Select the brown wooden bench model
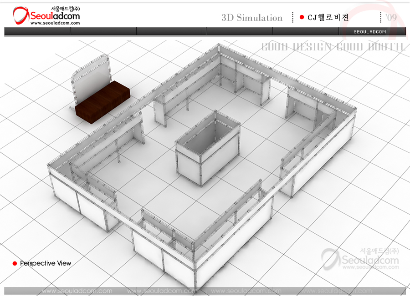Screen dimensions: 410x296 click(103, 101)
